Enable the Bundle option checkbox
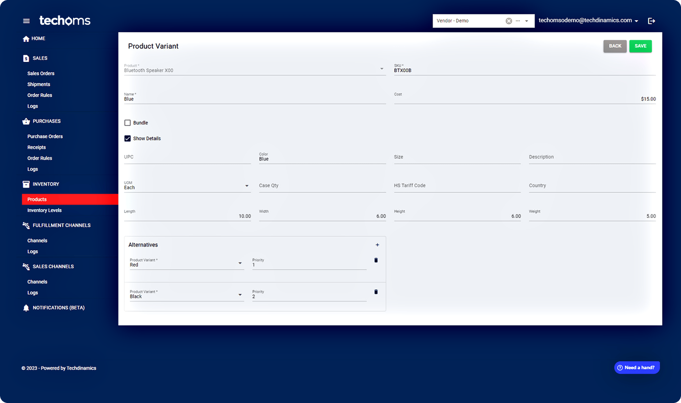Screen dimensions: 681x403 [x=128, y=123]
